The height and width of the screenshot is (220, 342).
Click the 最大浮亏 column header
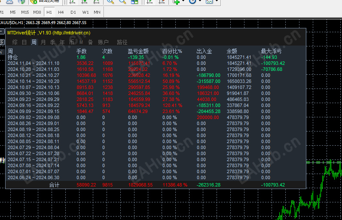(272, 51)
